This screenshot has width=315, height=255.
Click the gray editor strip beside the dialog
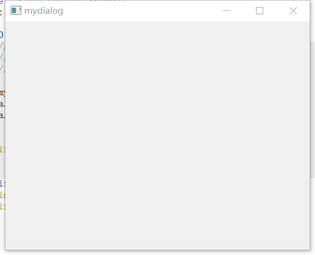(313, 109)
